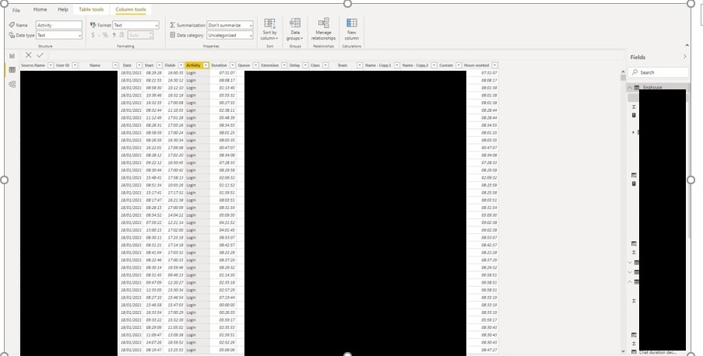Collapse the ribbon with the up arrow
This screenshot has height=356, width=703.
[x=687, y=45]
